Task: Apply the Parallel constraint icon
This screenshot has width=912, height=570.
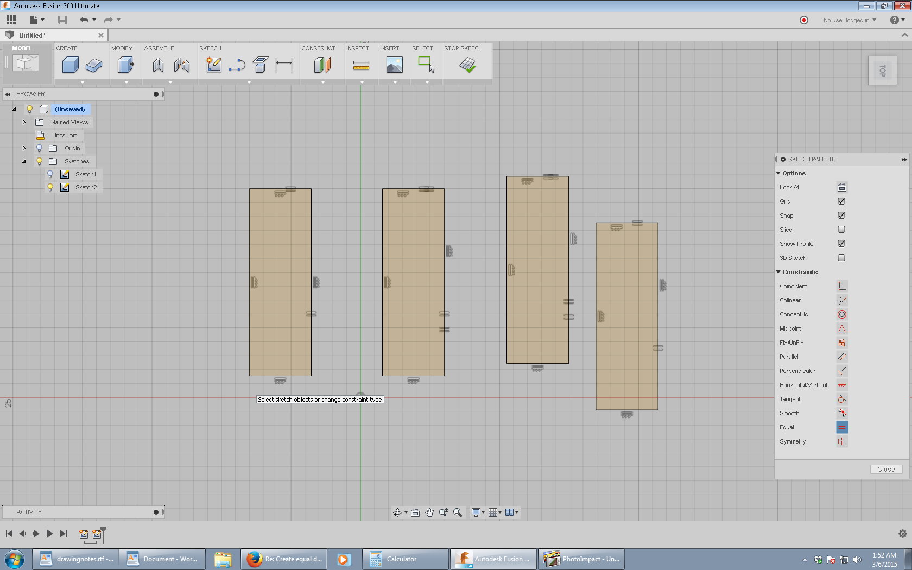Action: pyautogui.click(x=841, y=357)
